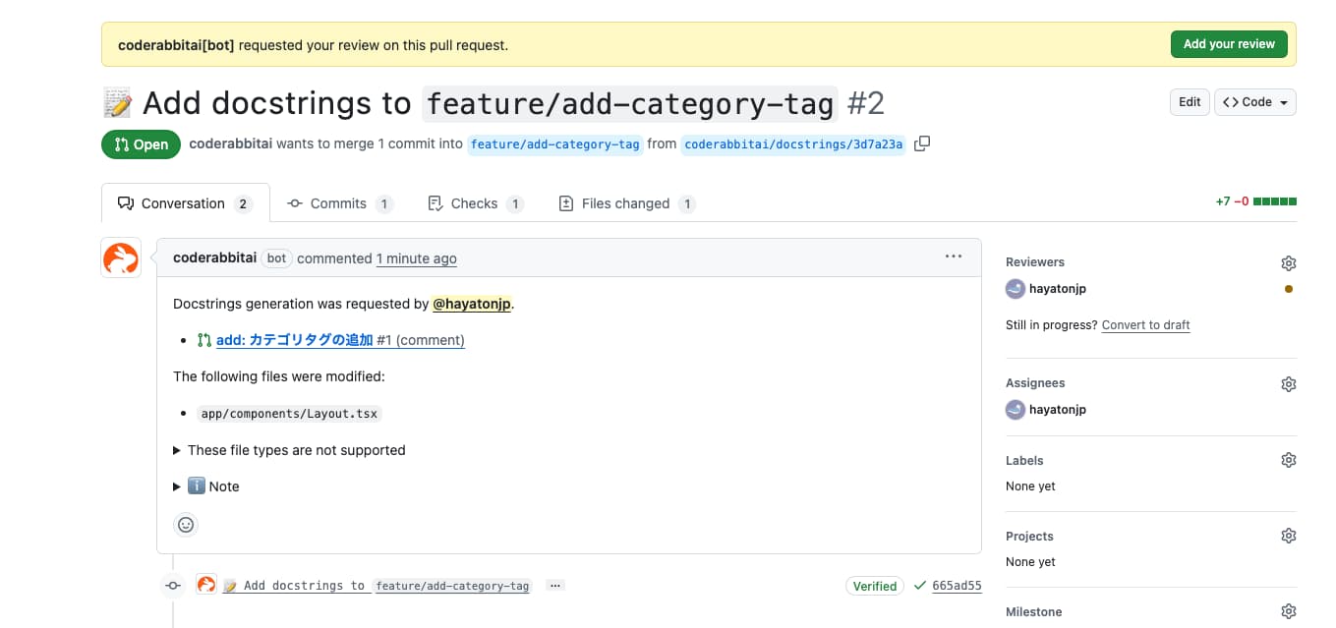Open comment options three-dot menu

953,257
